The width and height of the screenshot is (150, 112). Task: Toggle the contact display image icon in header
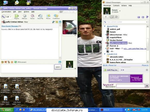(60, 22)
